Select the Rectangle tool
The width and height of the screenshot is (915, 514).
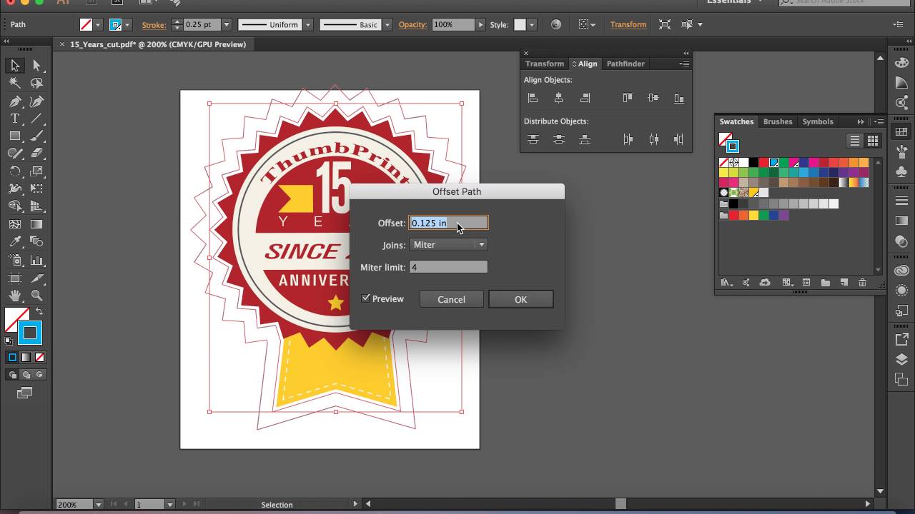[x=14, y=136]
